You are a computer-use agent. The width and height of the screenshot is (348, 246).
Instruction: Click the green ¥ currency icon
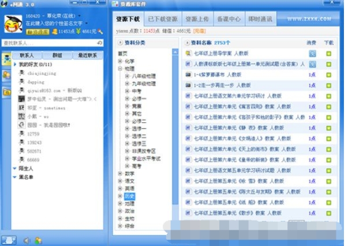[x=78, y=31]
